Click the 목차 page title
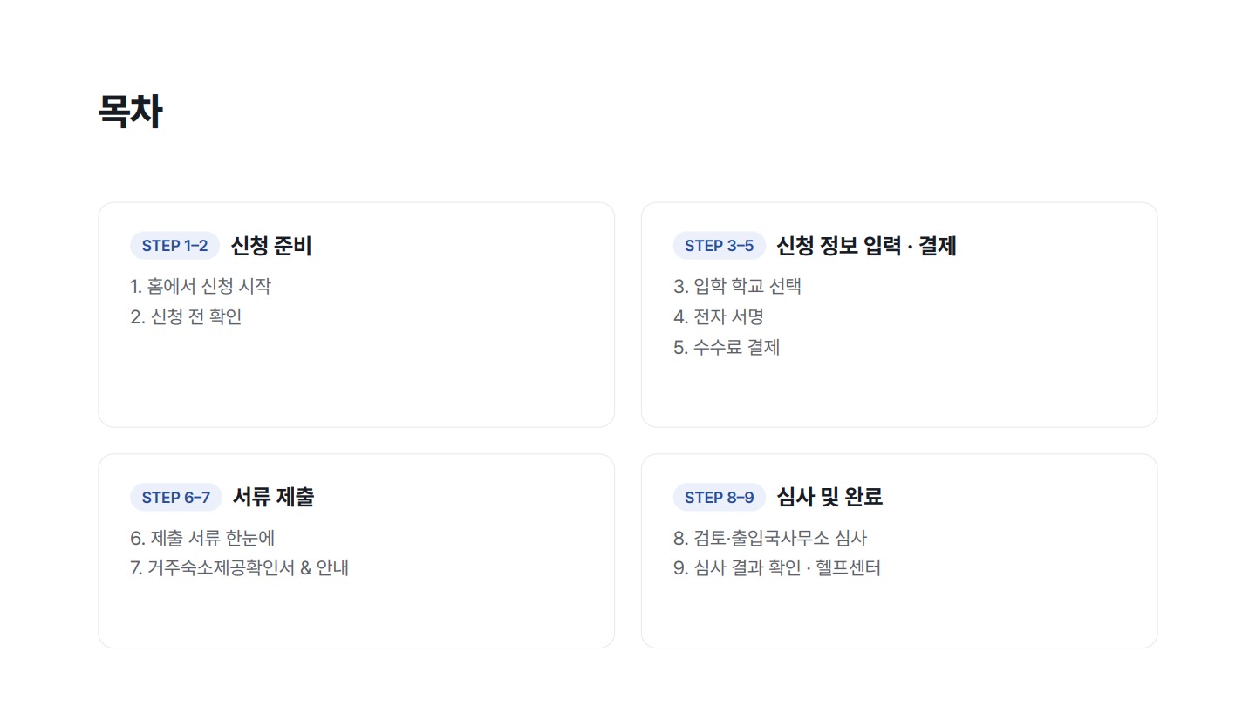 point(130,112)
